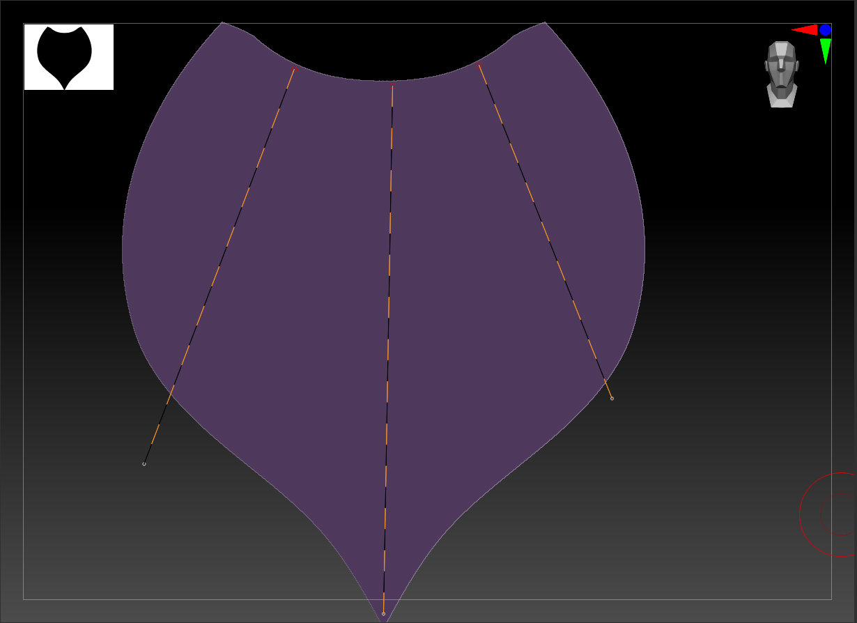Select top endpoint of left dashed curve

point(295,68)
